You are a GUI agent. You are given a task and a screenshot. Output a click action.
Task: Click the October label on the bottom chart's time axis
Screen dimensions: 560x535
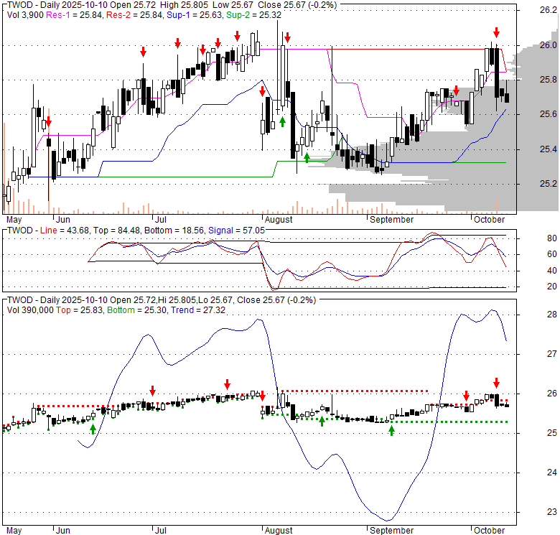pos(489,531)
